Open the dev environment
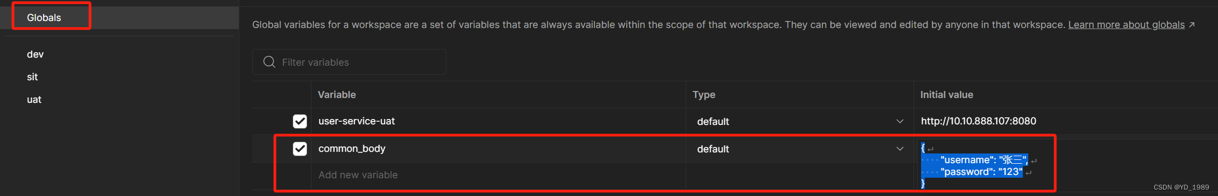Image resolution: width=1218 pixels, height=196 pixels. [x=36, y=54]
